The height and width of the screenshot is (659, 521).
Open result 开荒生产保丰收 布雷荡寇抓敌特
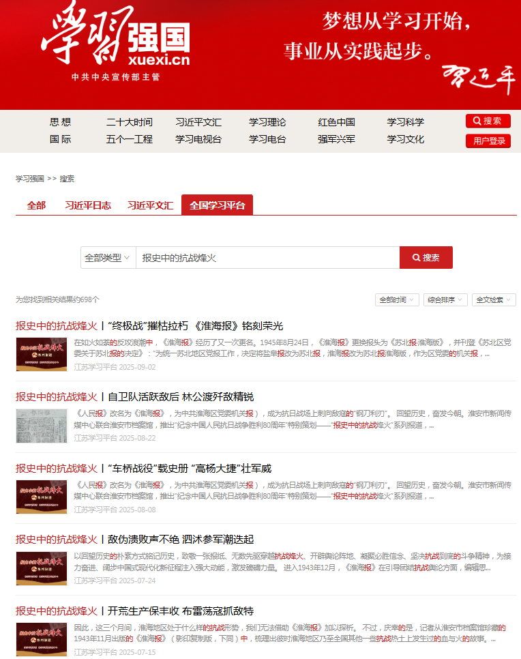point(134,611)
